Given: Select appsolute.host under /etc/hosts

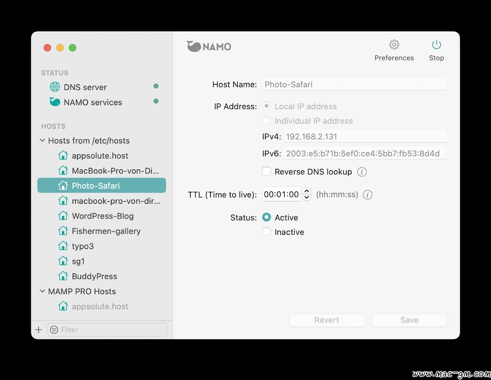Looking at the screenshot, I should point(102,156).
